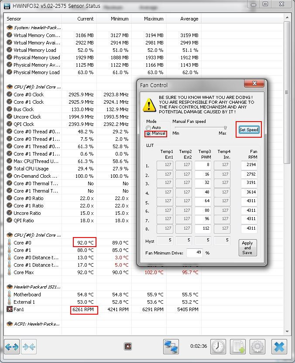This screenshot has height=363, width=295.
Task: Click the Manual Fan speed slider handle
Action: [x=225, y=128]
